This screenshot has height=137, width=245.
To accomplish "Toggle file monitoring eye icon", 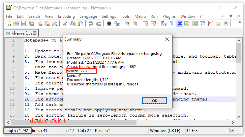I will 226,23.
